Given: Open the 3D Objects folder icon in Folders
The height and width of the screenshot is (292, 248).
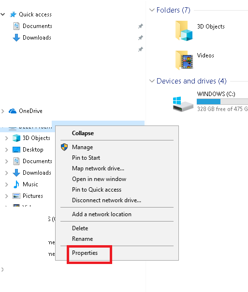Looking at the screenshot, I should click(x=184, y=31).
